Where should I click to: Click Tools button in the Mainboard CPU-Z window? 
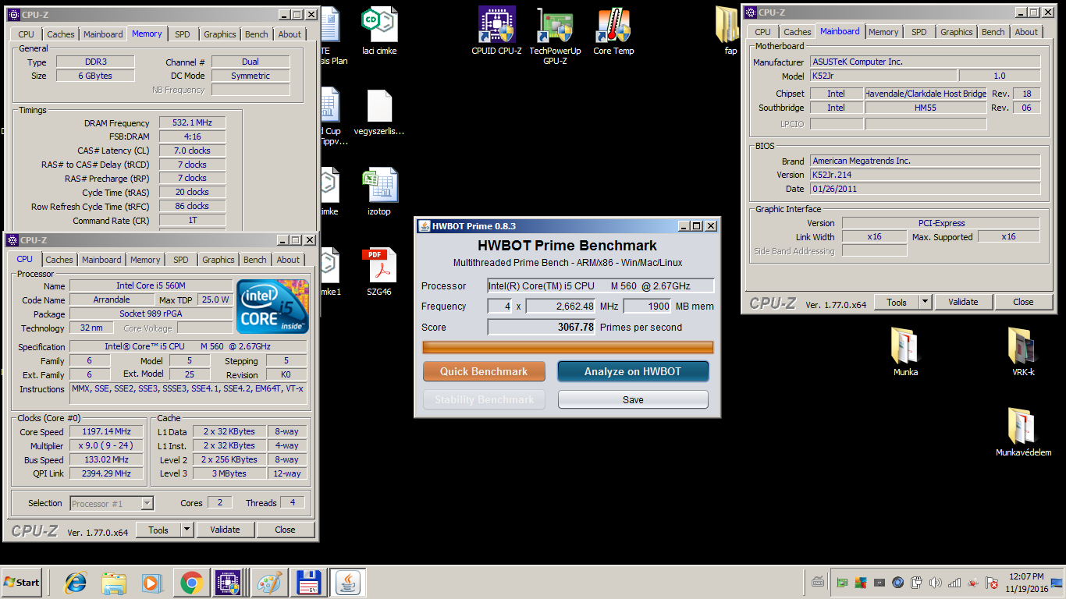[897, 302]
